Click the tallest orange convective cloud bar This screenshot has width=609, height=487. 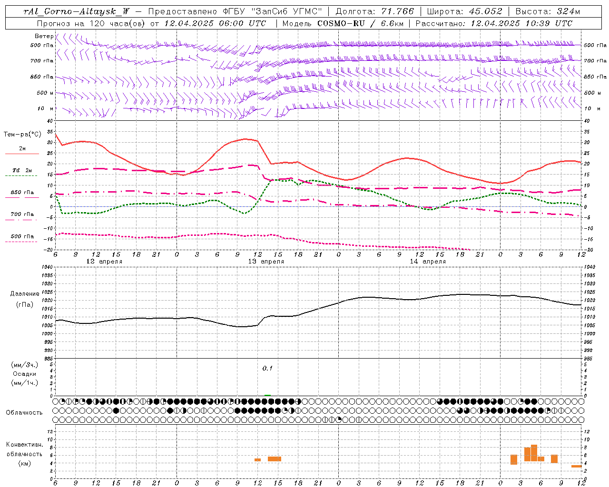tap(534, 453)
